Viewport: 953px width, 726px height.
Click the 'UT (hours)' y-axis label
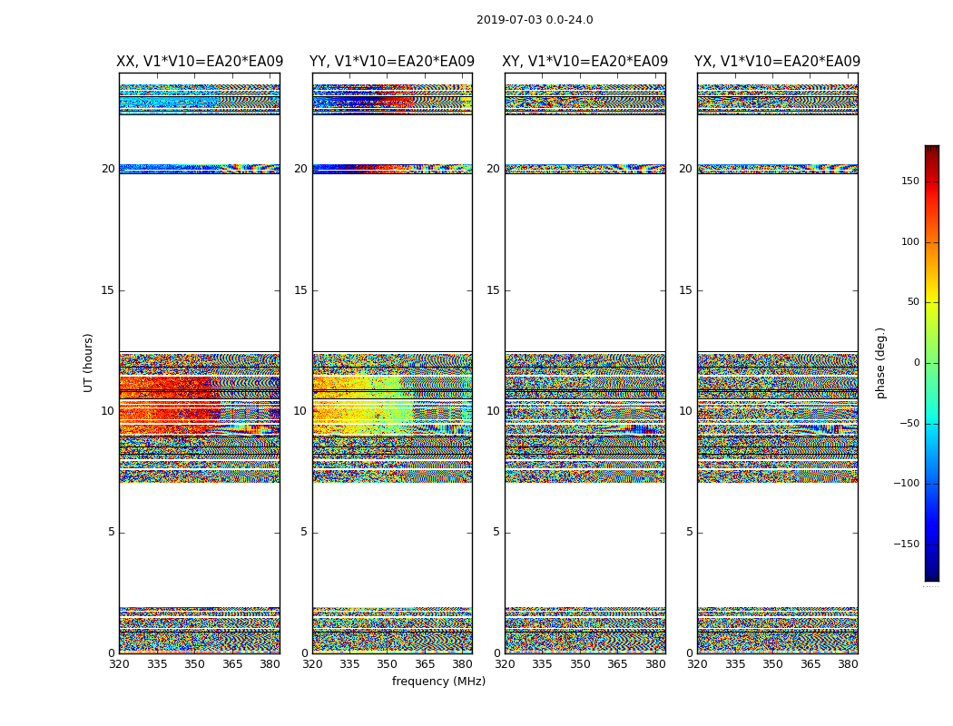pos(89,362)
